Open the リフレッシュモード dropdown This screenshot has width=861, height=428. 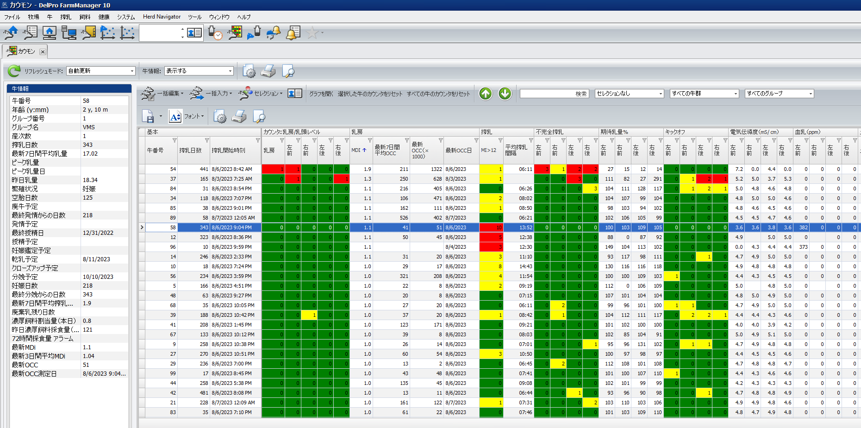tap(100, 71)
